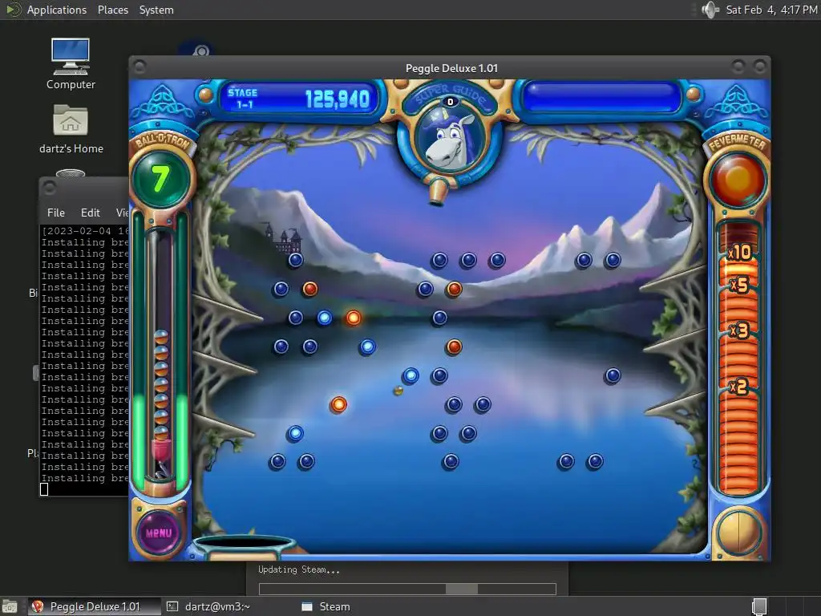
Task: Click the free ball bucket at bottom
Action: click(x=243, y=545)
